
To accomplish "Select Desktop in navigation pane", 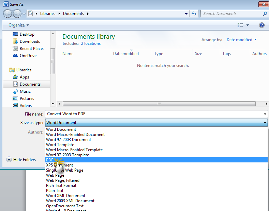I will pyautogui.click(x=27, y=34).
